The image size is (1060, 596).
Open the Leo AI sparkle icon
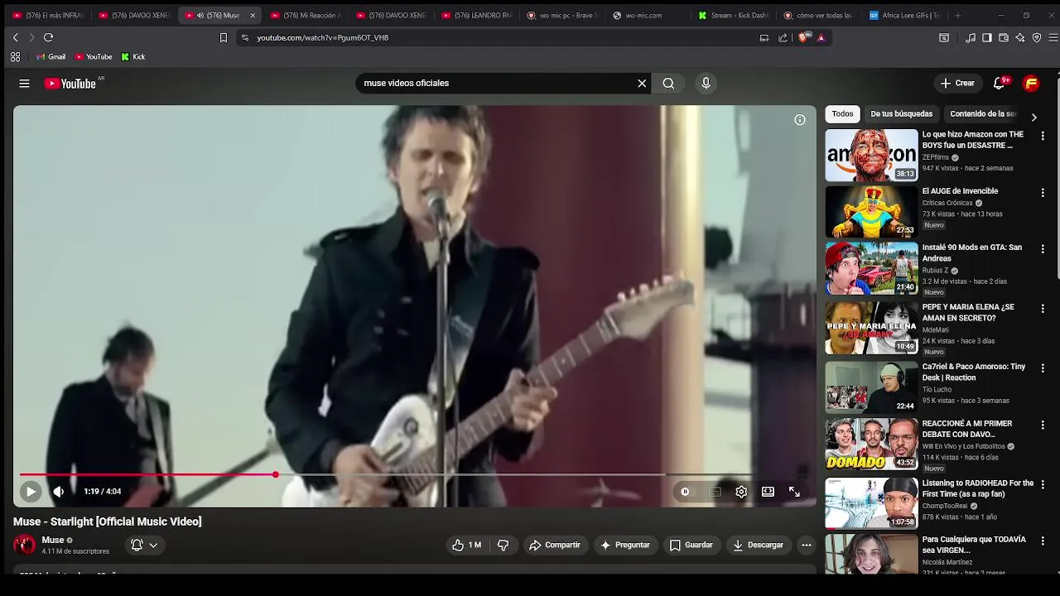point(1020,37)
